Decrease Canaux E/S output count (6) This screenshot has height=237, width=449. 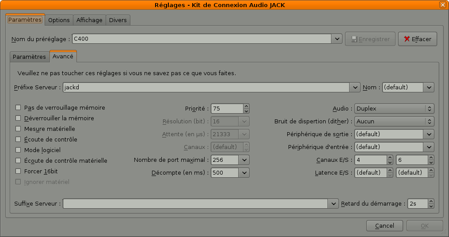point(431,162)
